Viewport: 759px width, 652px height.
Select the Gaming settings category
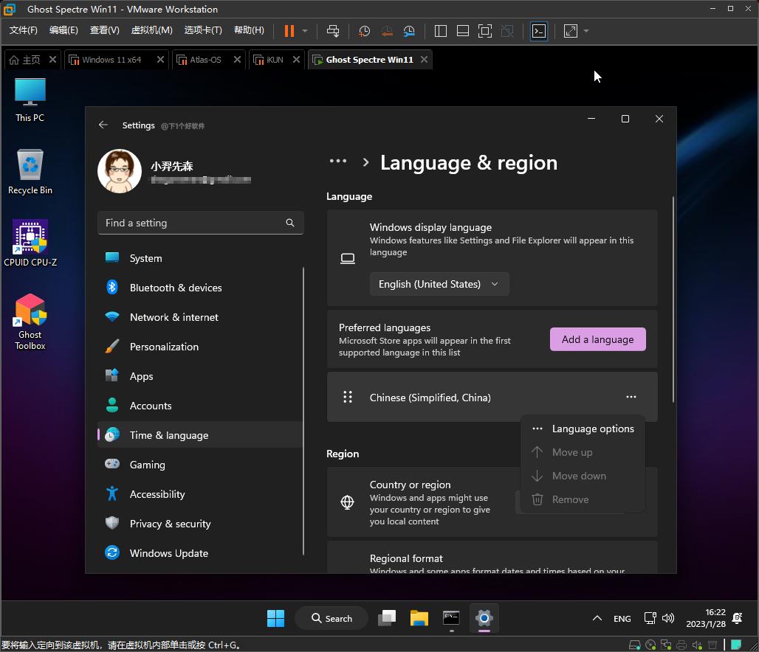tap(148, 464)
